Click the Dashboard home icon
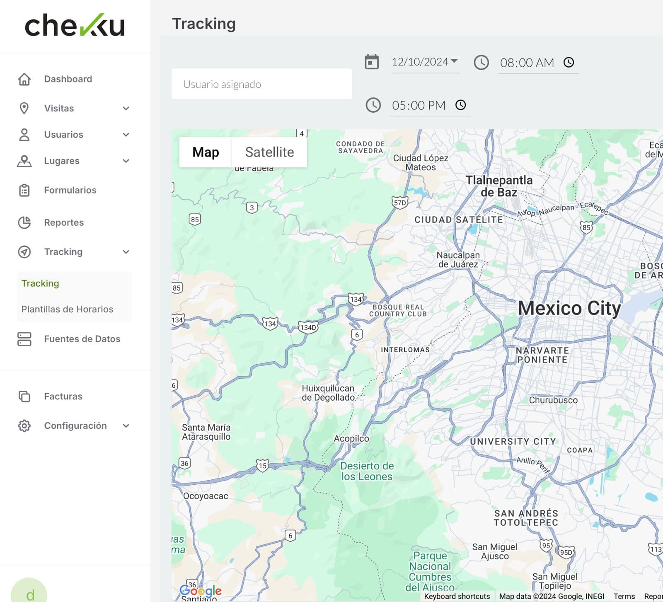Viewport: 663px width, 602px height. click(24, 79)
